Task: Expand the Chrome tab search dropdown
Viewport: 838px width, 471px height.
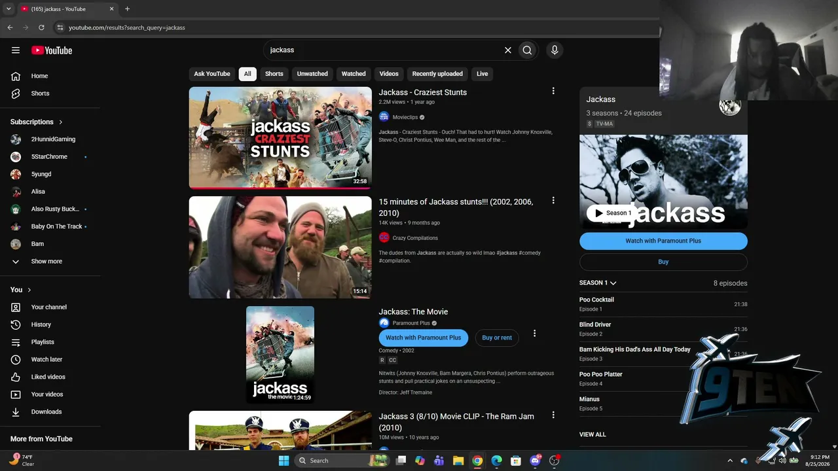Action: (9, 9)
